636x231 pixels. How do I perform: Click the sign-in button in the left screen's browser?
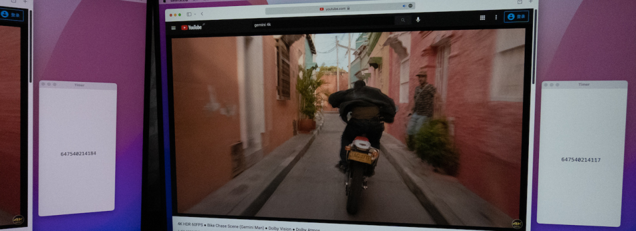(x=11, y=14)
